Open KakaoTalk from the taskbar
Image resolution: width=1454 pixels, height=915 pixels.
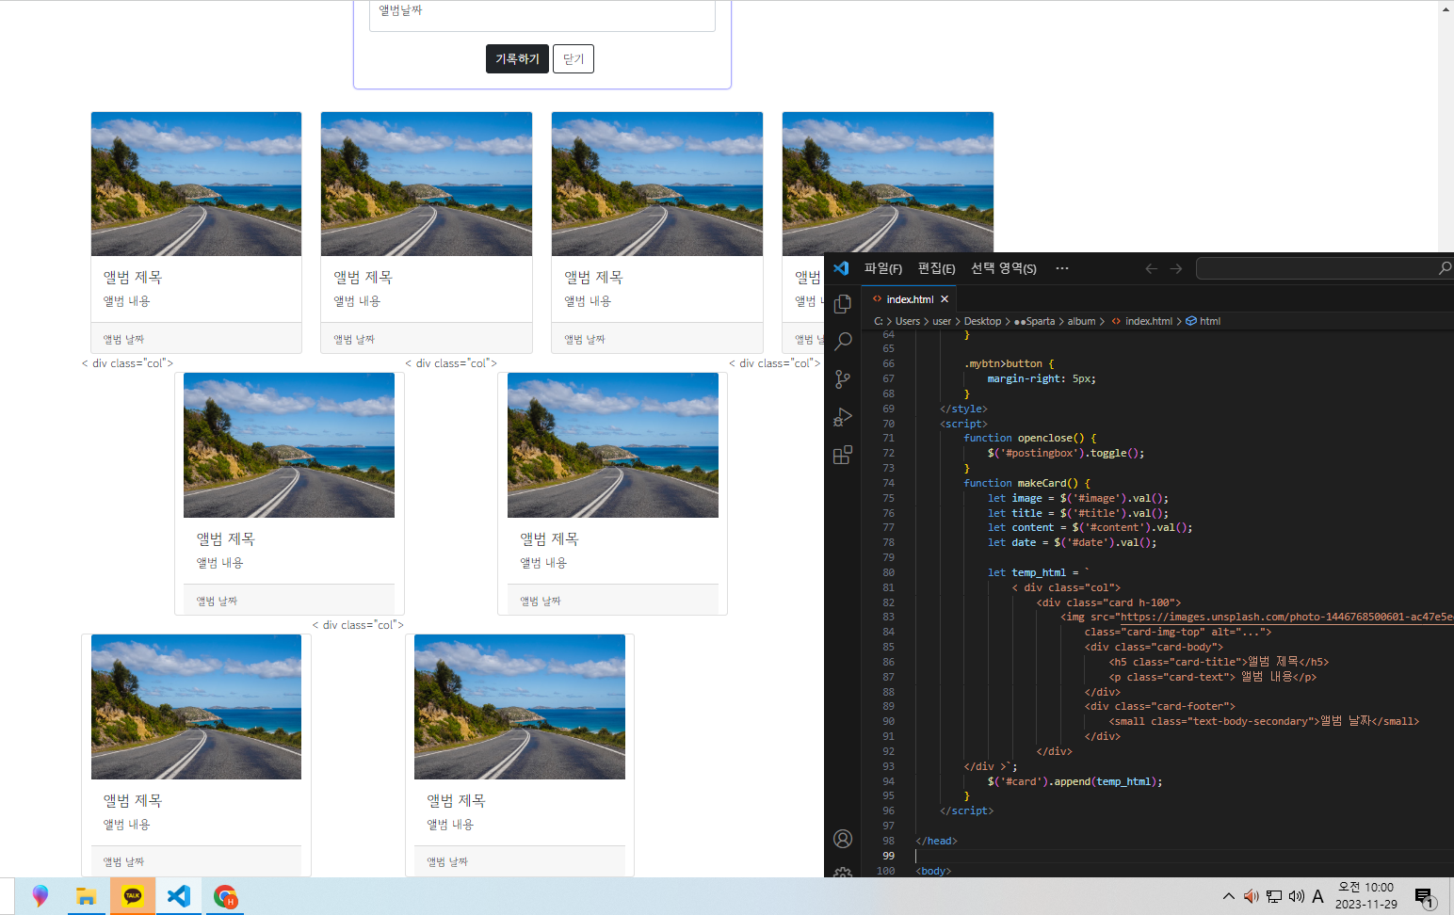point(133,896)
